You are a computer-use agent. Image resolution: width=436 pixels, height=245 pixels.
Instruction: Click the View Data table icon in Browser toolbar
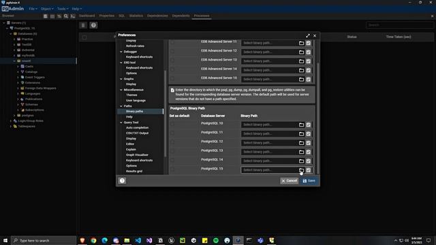[52, 16]
